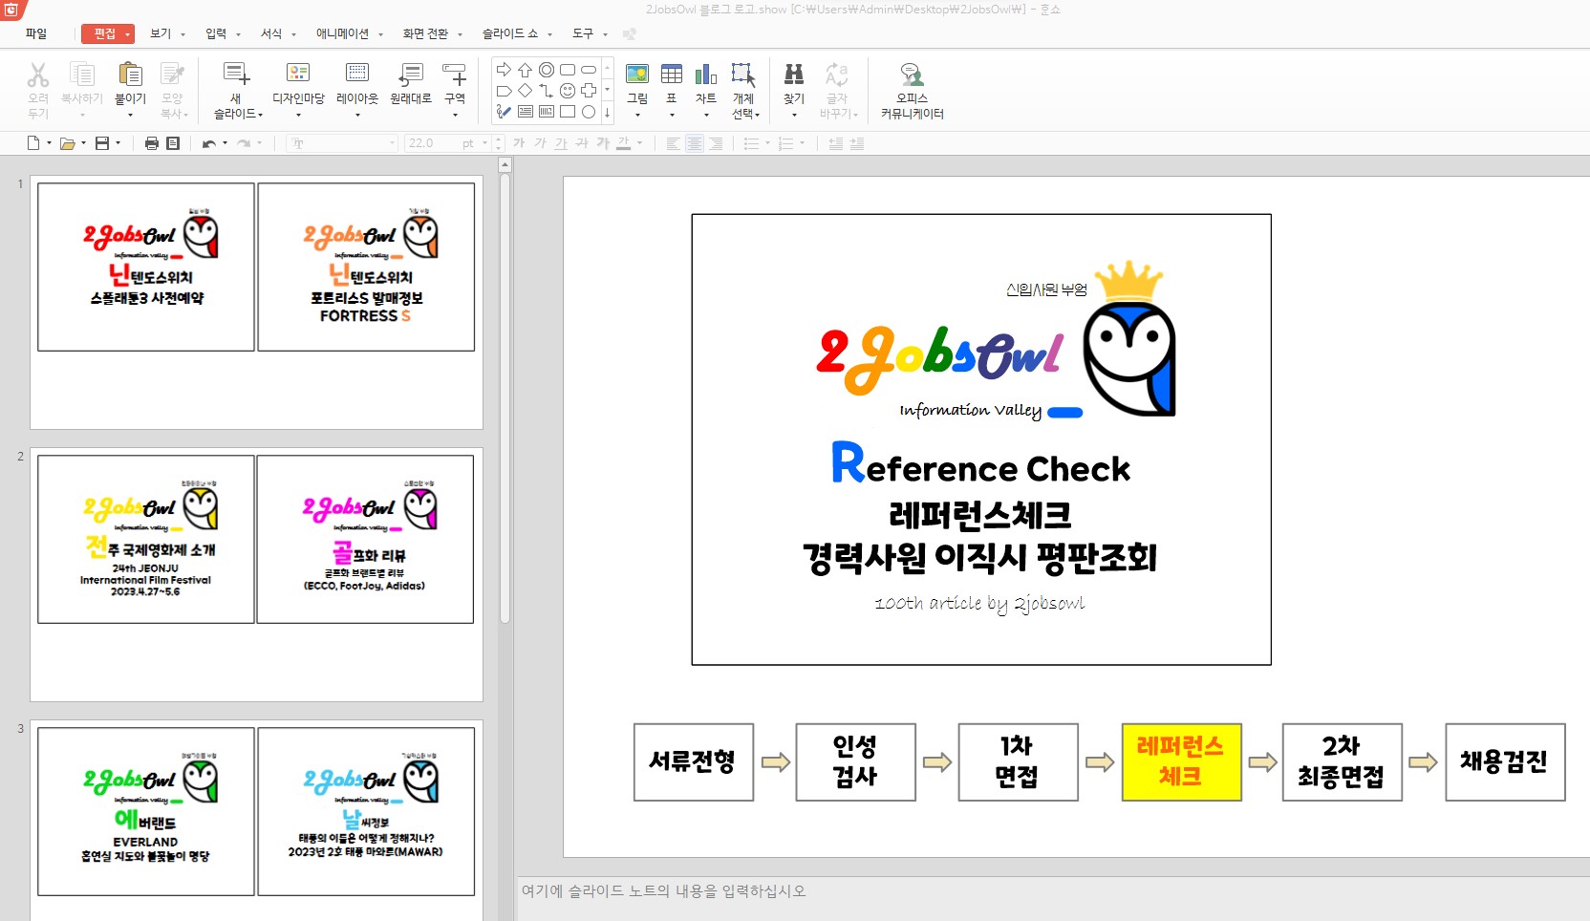Select the 1차 면접 box on slide

click(1018, 761)
